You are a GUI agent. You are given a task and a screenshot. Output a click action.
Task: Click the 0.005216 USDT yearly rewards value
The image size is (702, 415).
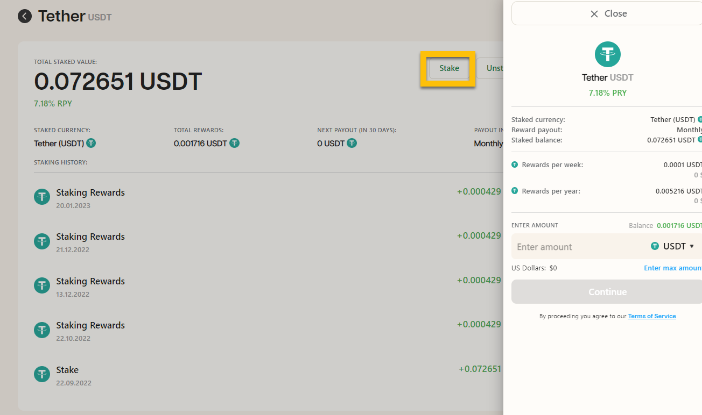678,191
